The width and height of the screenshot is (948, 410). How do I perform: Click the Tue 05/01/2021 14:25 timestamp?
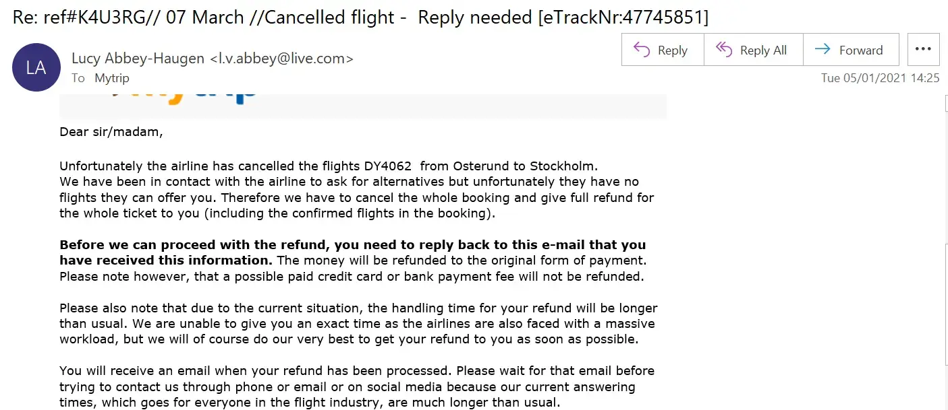tap(880, 78)
